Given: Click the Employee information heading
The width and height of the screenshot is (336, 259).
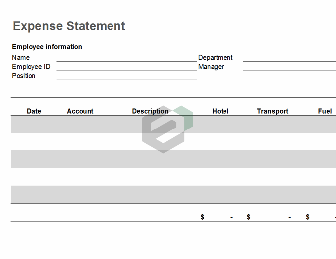Looking at the screenshot, I should [47, 47].
